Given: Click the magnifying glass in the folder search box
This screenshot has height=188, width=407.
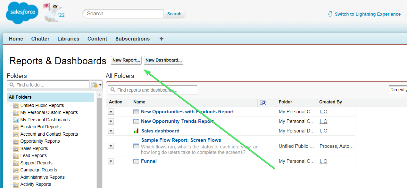Looking at the screenshot, I should (x=12, y=84).
